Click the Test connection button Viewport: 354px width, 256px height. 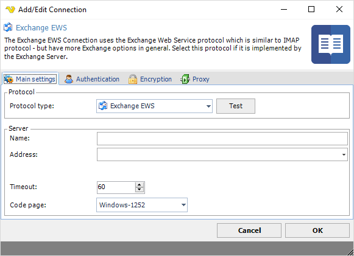tap(236, 106)
